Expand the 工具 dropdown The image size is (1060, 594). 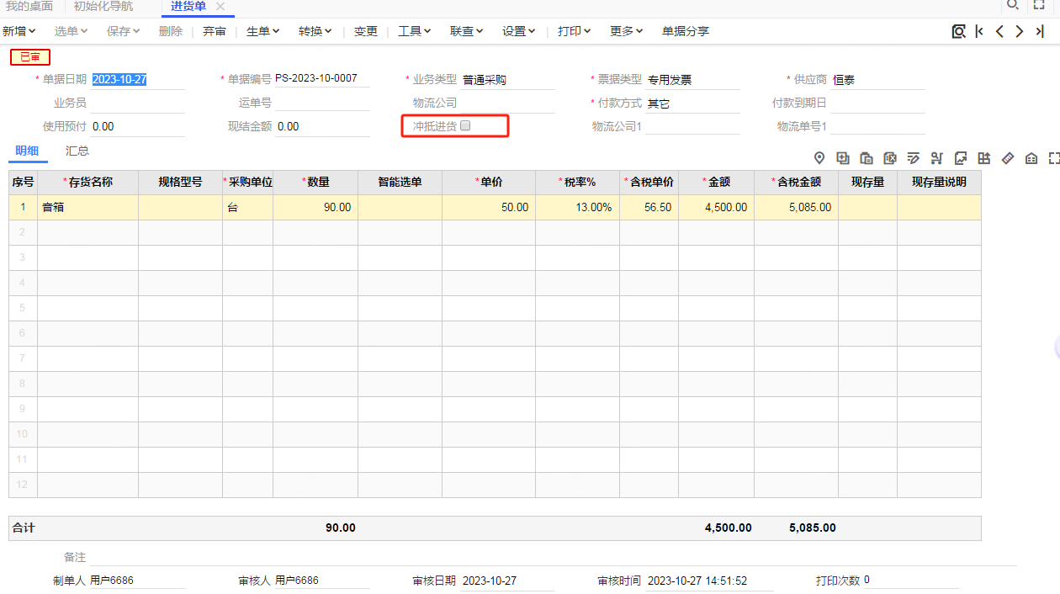(x=415, y=31)
